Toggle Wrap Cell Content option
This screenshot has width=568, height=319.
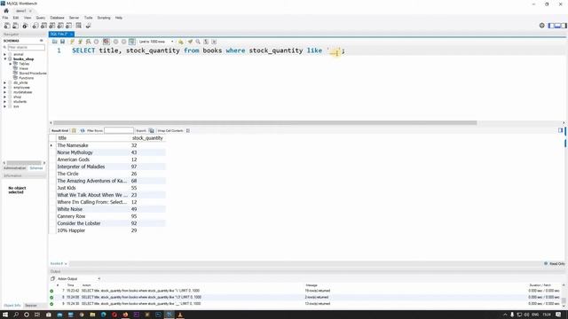pos(187,130)
